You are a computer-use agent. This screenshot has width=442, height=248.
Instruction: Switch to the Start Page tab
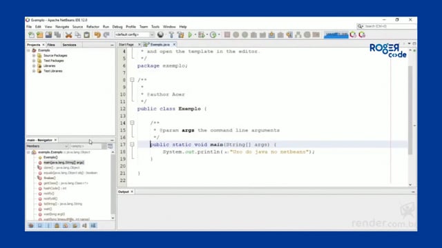tap(126, 45)
